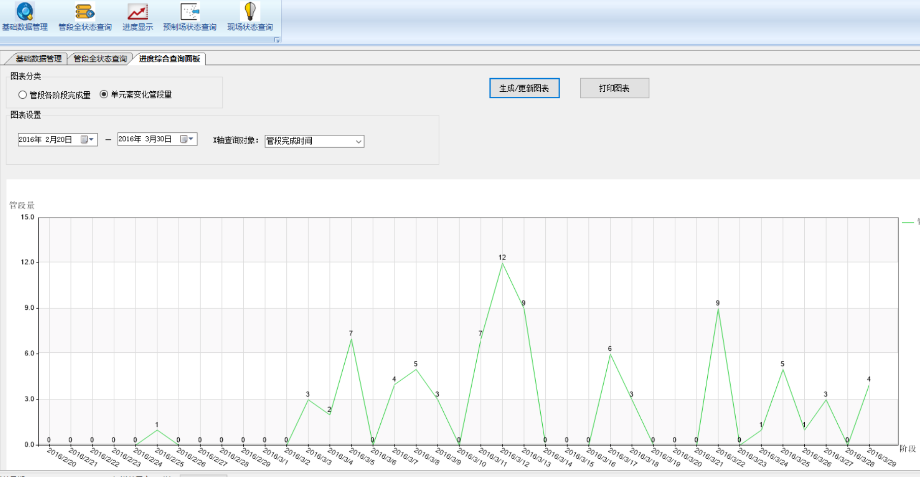Open end date calendar dropdown (3月30日)

pos(187,139)
